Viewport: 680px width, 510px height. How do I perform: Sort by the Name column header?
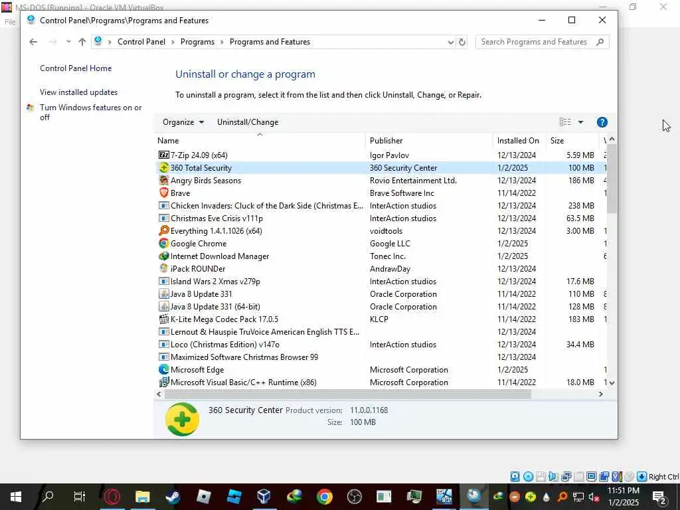coord(260,141)
